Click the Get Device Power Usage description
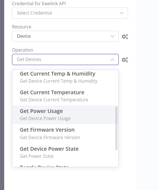 (45, 119)
